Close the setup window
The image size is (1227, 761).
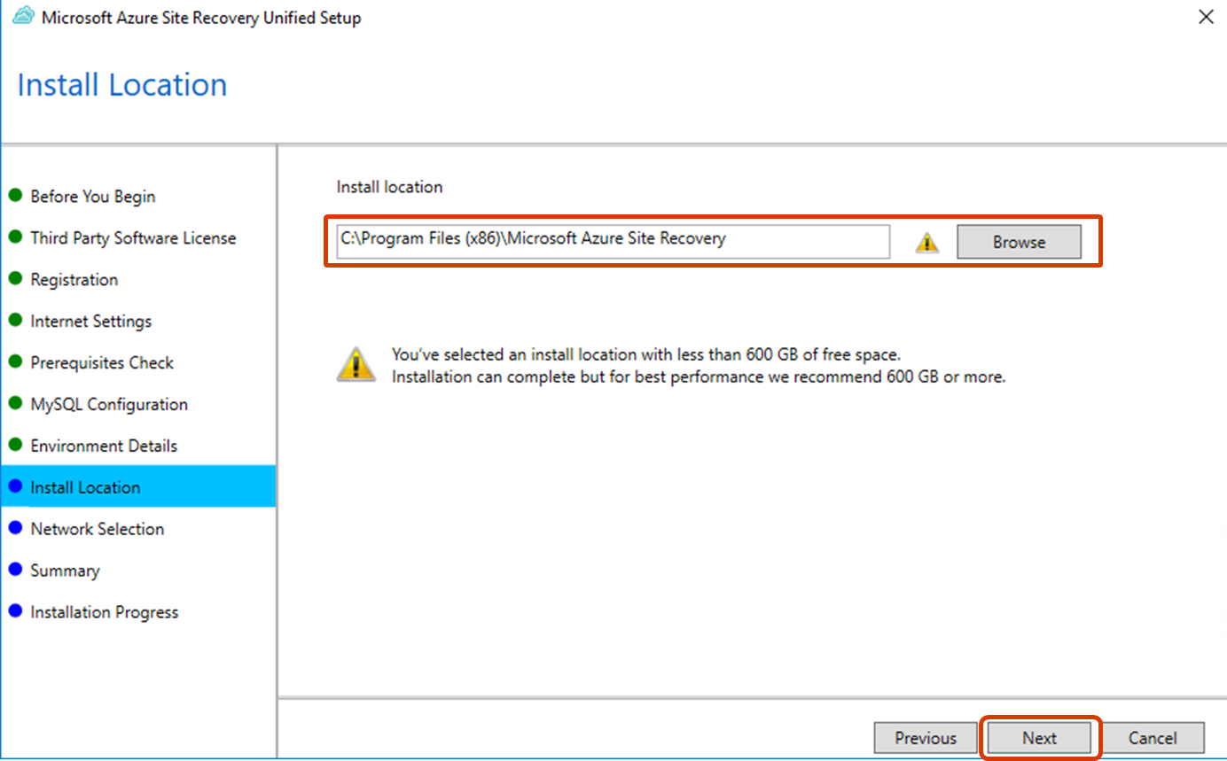(1206, 17)
